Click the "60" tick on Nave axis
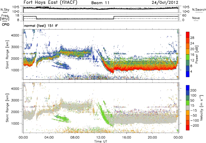Viewport: 206px width, 143px height. (x=184, y=15)
